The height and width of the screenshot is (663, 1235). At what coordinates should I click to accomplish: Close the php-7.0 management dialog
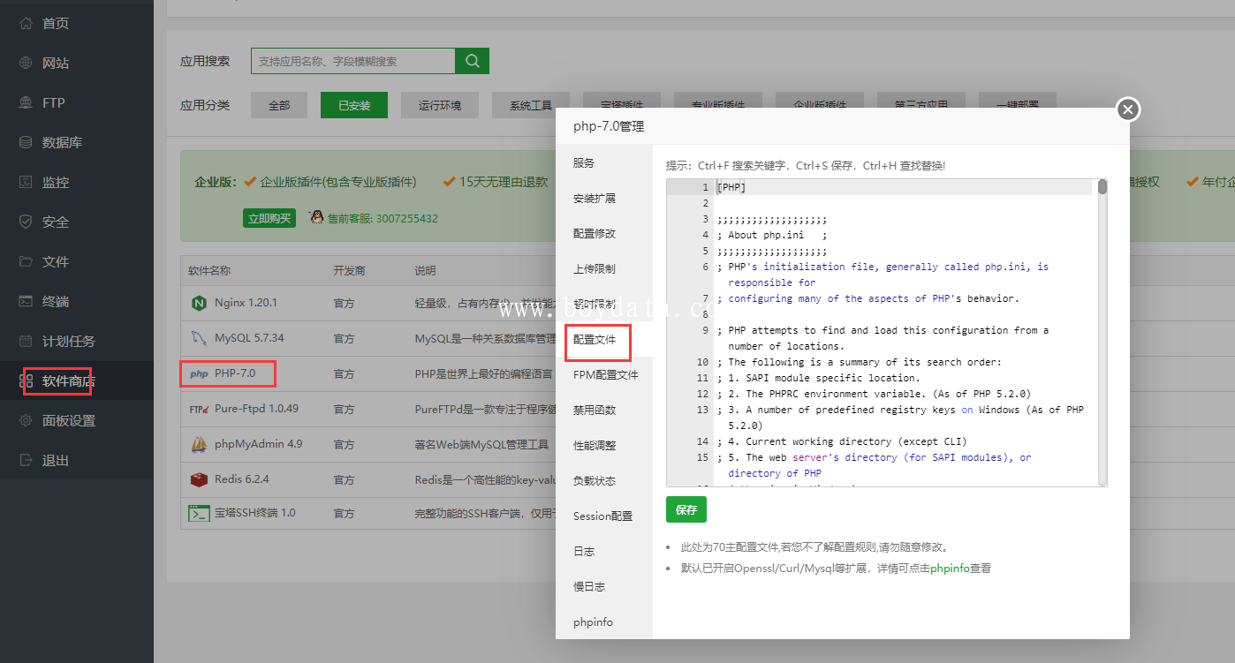pyautogui.click(x=1127, y=109)
